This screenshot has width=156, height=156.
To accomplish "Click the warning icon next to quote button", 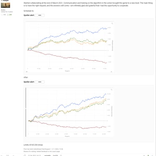I will [x=61, y=155].
